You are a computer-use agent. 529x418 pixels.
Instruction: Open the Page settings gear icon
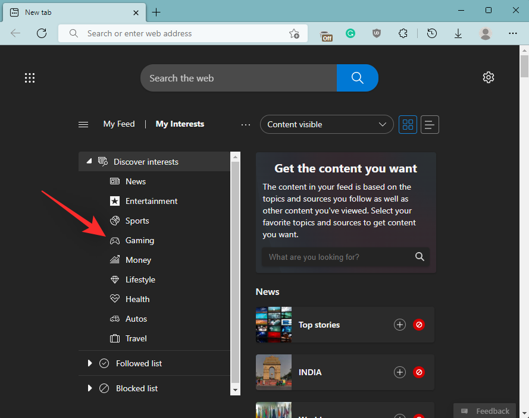coord(488,77)
